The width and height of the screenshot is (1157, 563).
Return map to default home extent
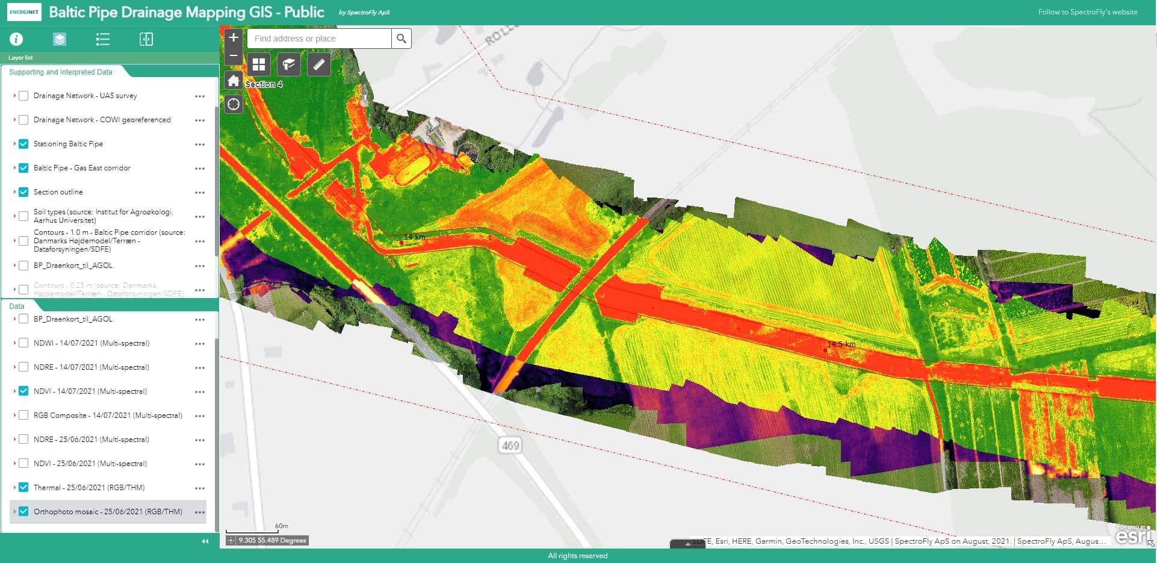234,81
